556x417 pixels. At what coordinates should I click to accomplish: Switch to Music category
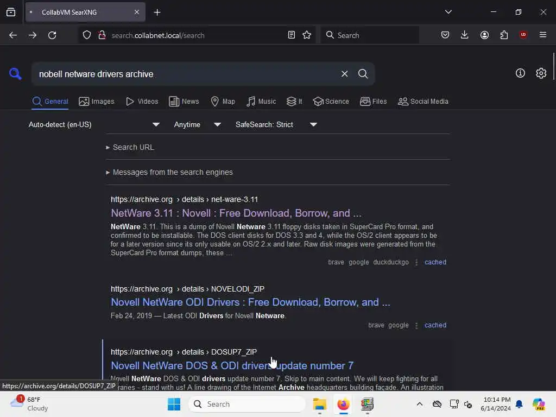[x=261, y=102]
